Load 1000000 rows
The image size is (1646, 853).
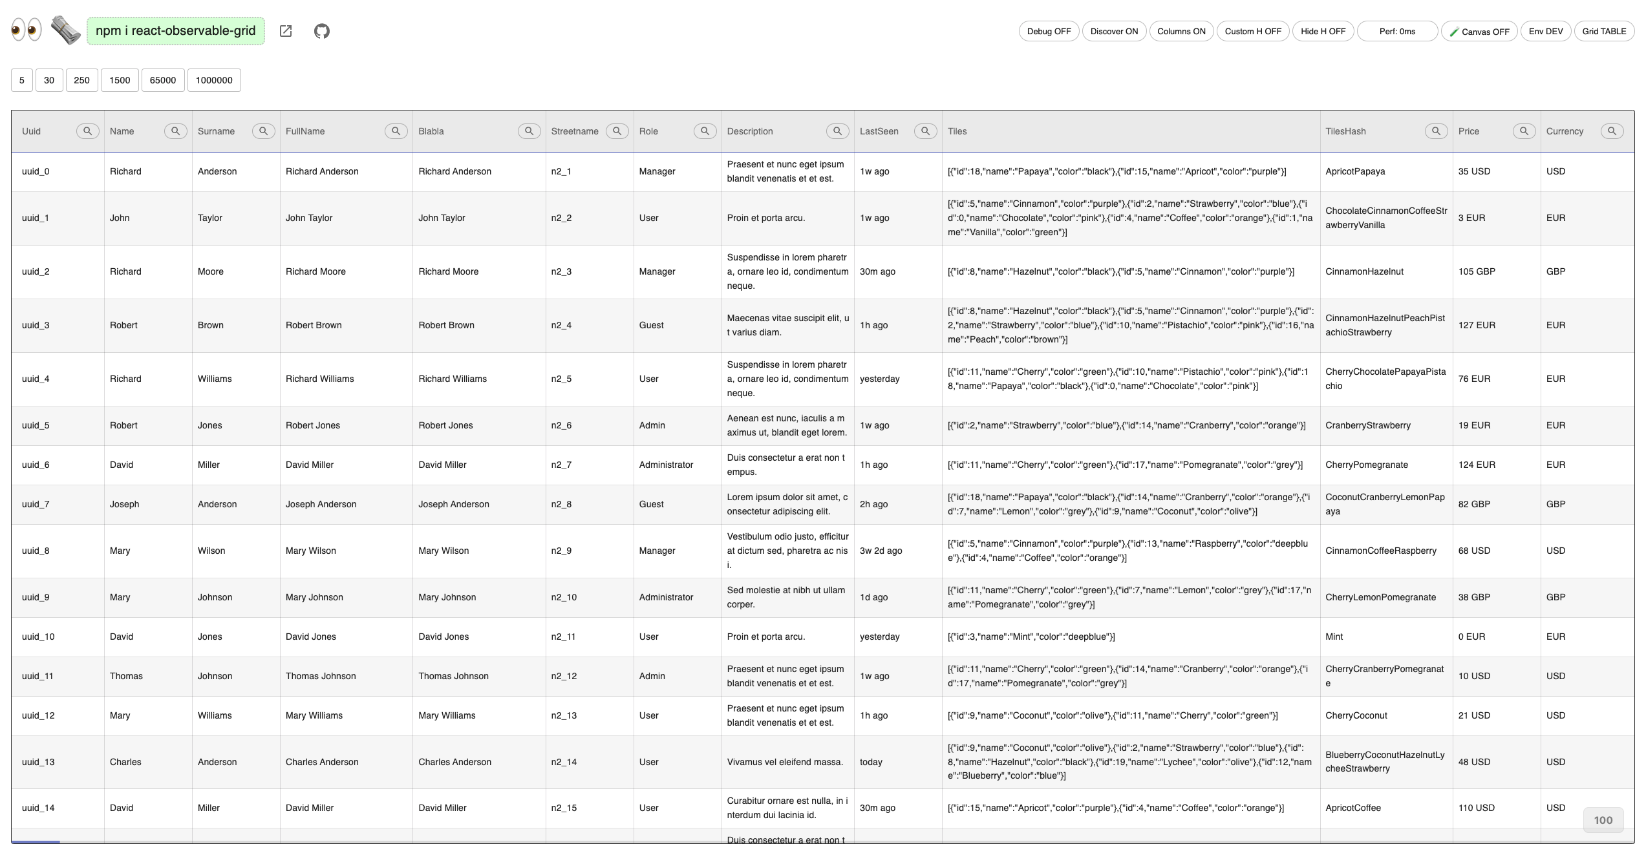click(x=214, y=80)
